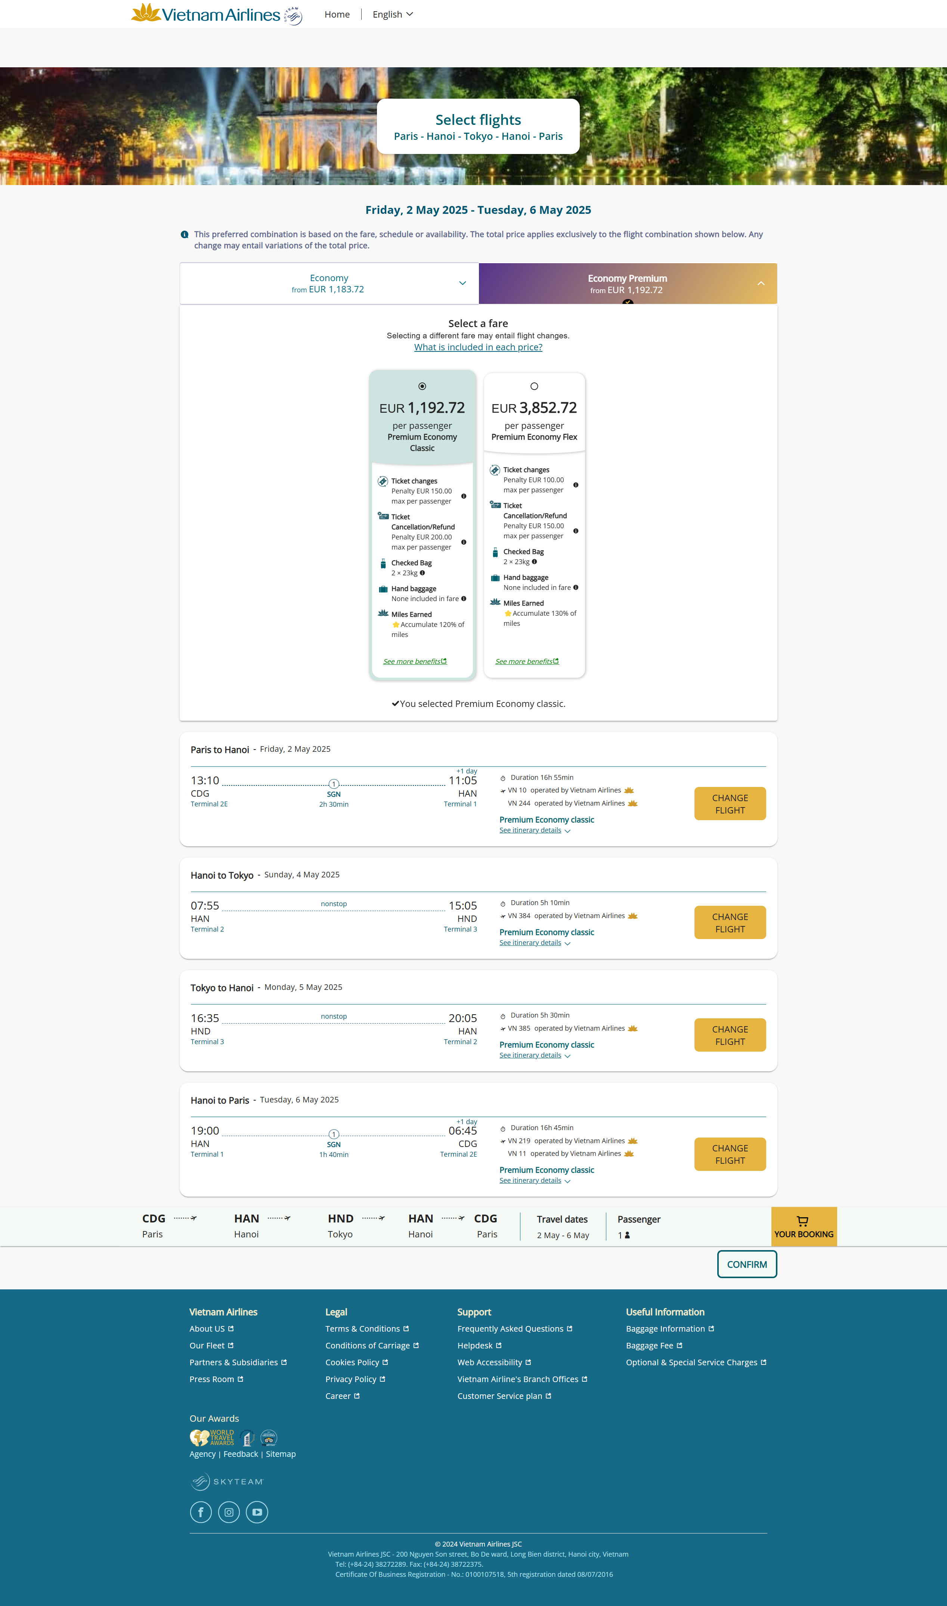Open 'What is included in each price?' link
Viewport: 947px width, 1606px height.
tap(478, 347)
